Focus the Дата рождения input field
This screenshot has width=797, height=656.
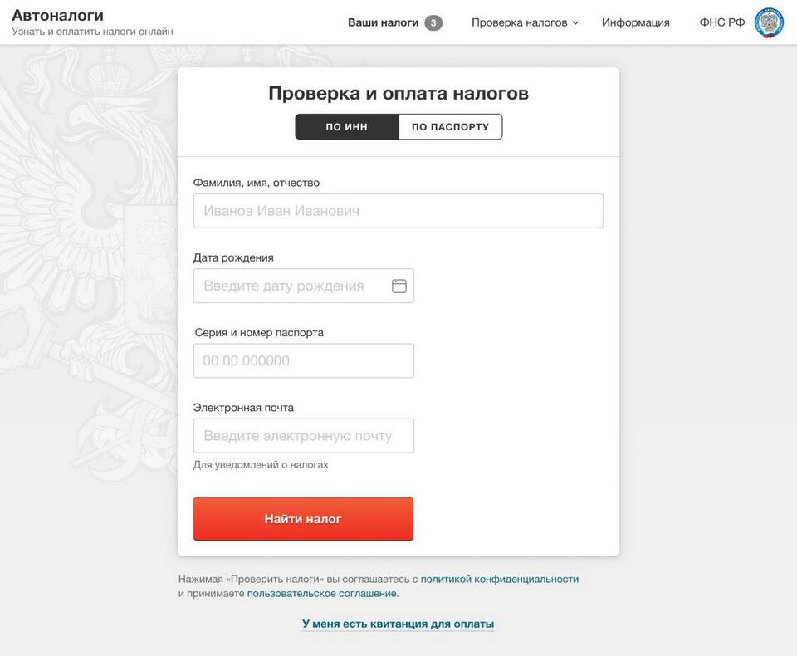304,286
